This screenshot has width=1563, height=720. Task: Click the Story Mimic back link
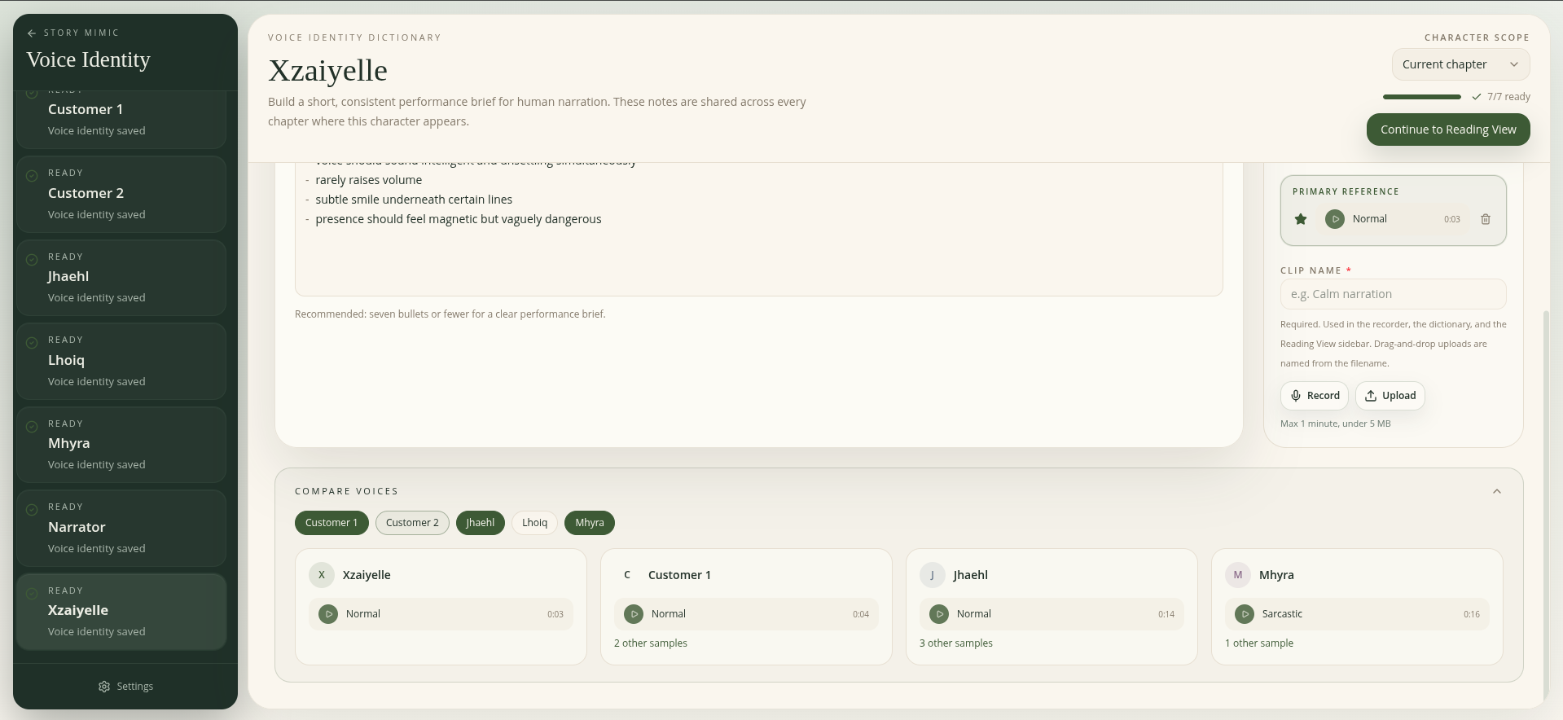coord(73,33)
